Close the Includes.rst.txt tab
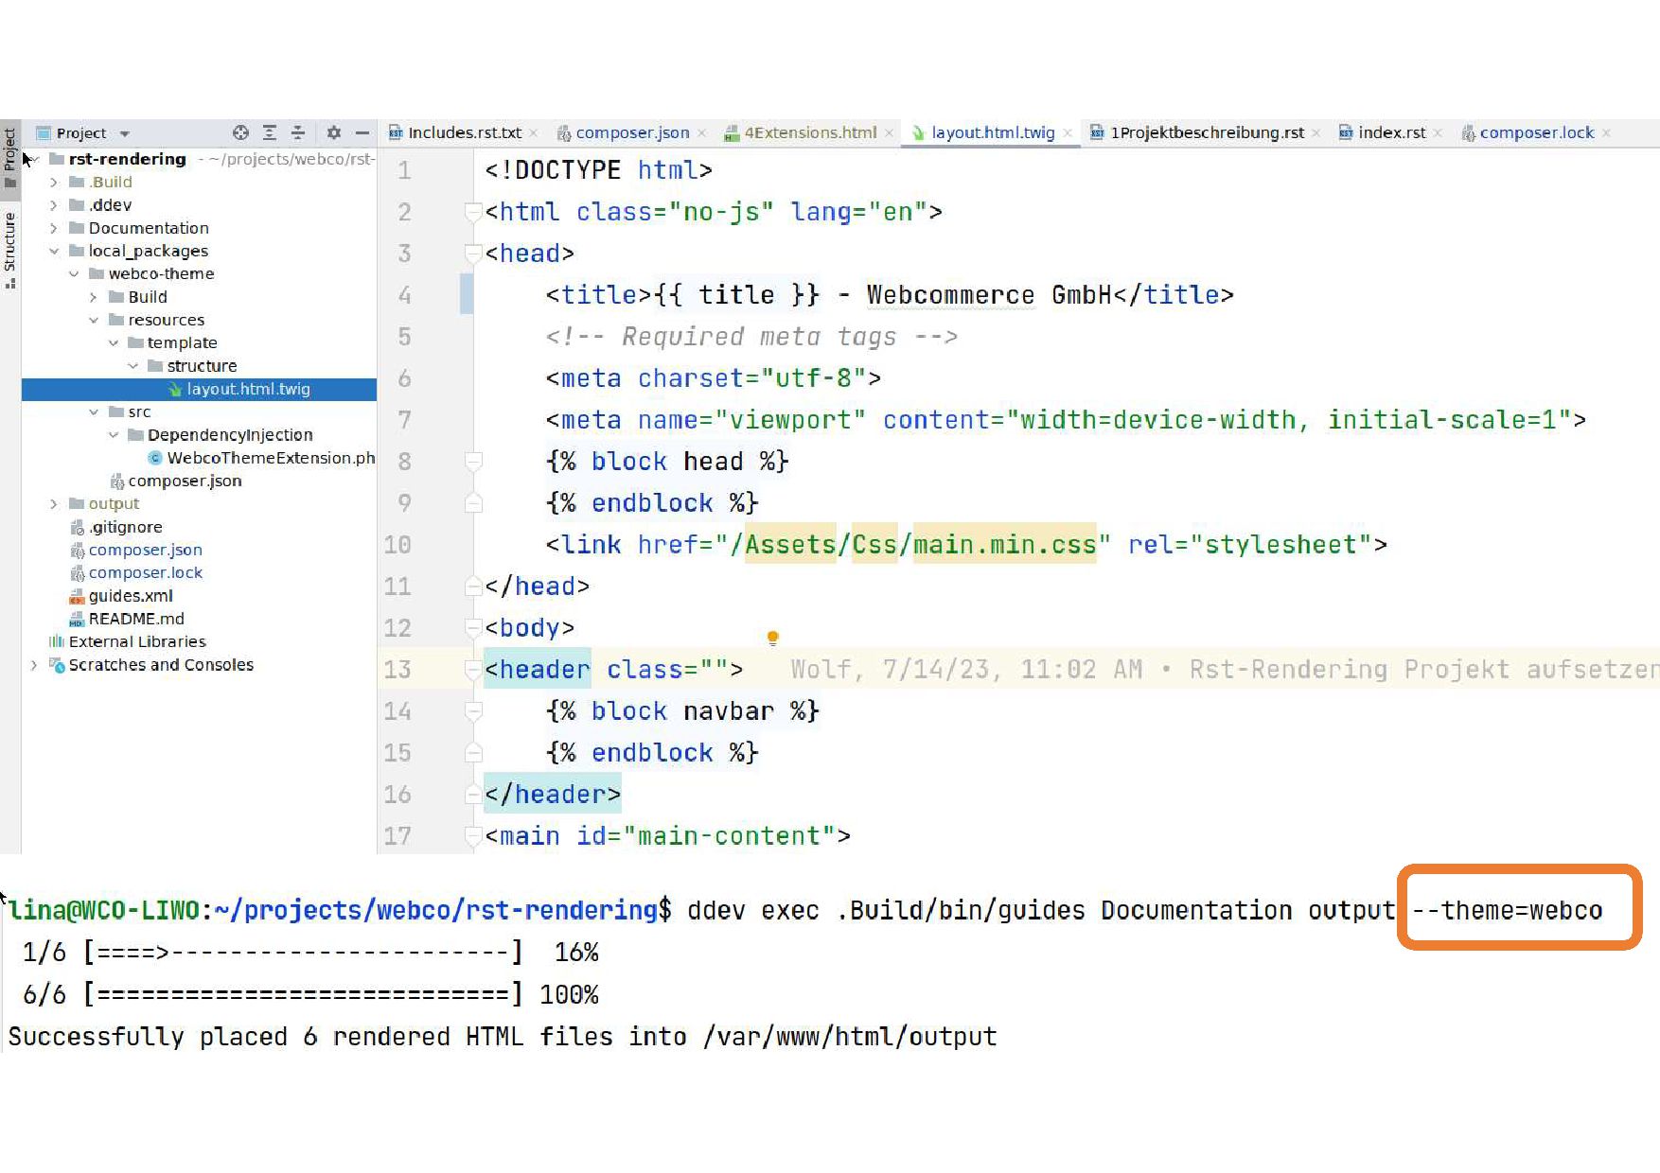This screenshot has height=1173, width=1660. click(534, 133)
